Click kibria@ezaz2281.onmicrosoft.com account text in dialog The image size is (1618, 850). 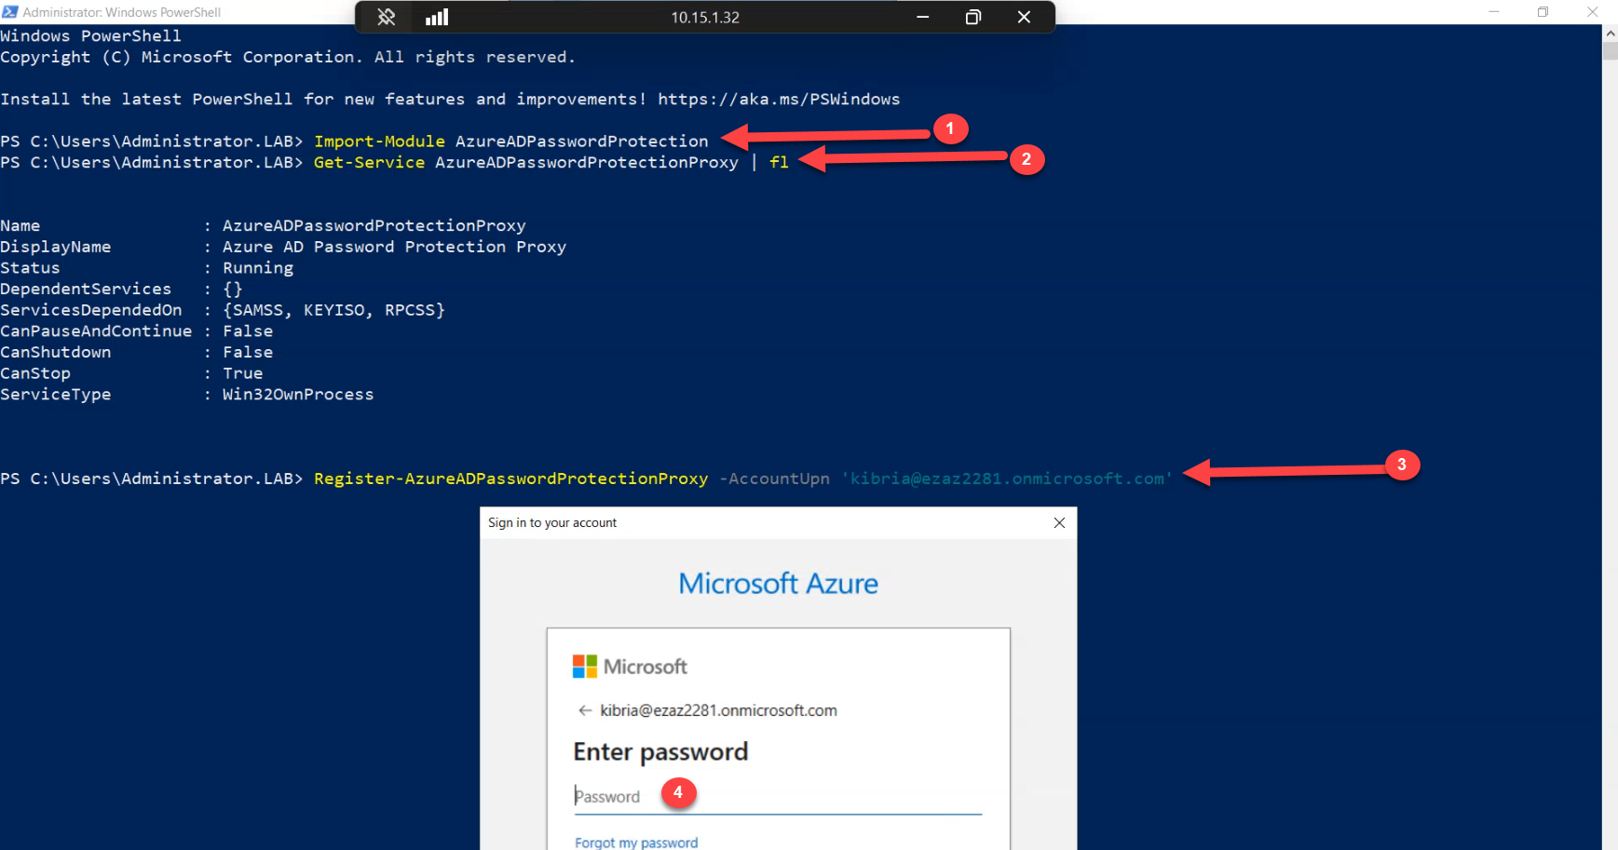718,710
